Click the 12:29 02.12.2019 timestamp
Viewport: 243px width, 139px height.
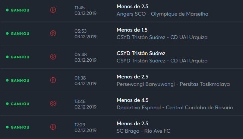tap(85, 127)
